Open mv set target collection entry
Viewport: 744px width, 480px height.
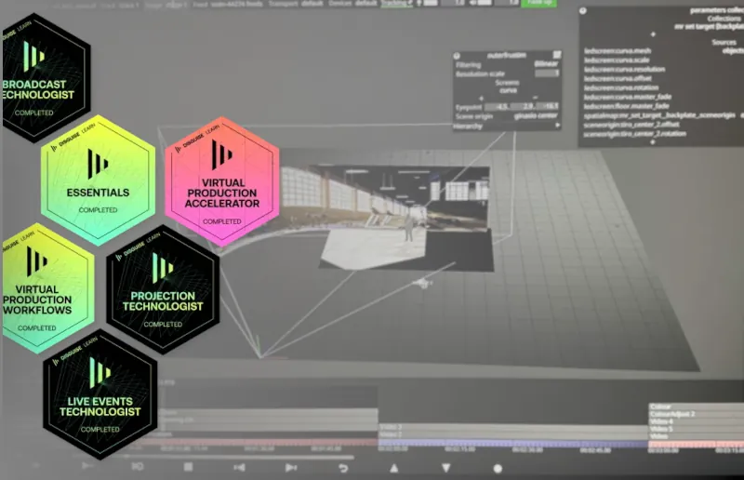[x=709, y=27]
